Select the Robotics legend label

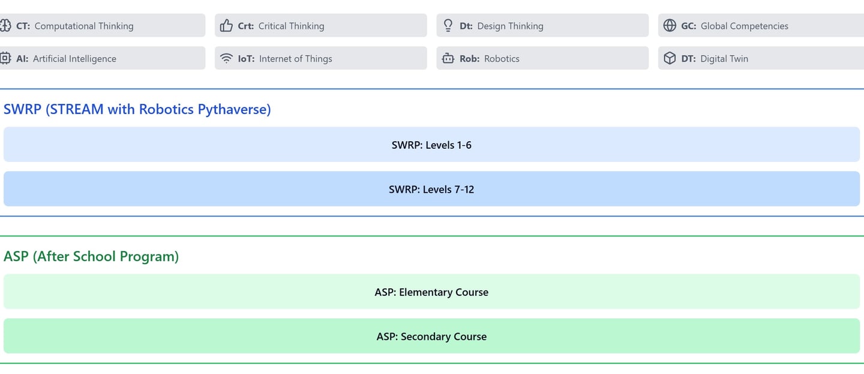[502, 58]
